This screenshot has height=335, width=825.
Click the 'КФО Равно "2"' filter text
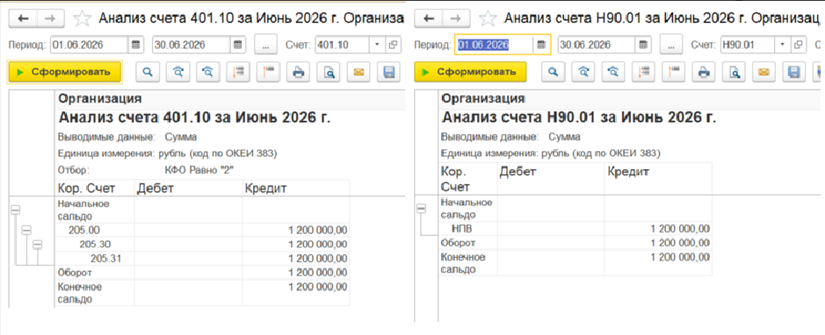(199, 170)
